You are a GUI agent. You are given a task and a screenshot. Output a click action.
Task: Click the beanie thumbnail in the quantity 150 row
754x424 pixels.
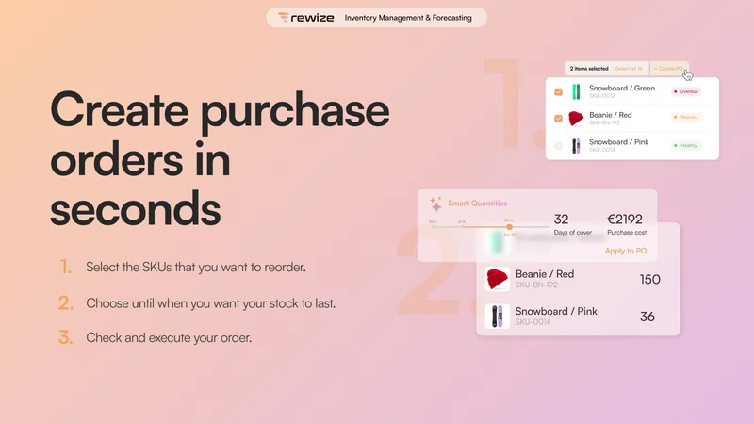(x=497, y=279)
